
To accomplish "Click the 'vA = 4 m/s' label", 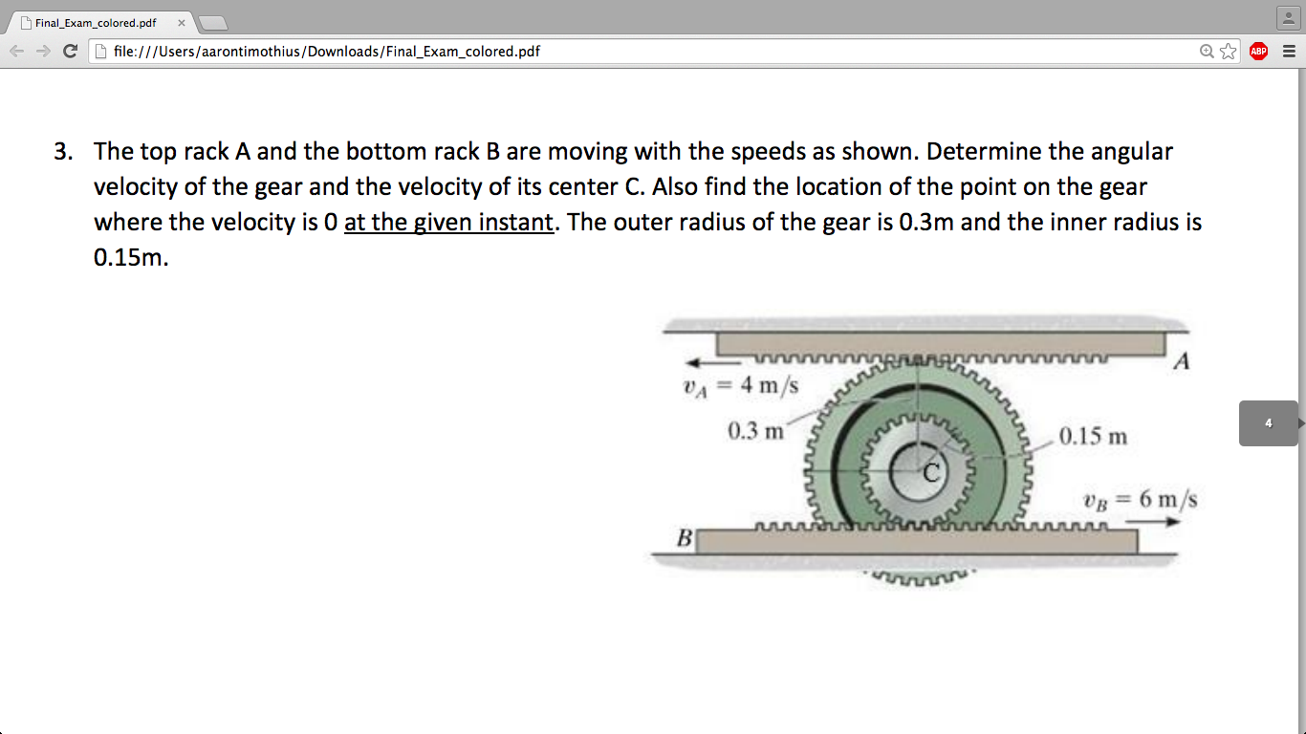I will pyautogui.click(x=740, y=386).
